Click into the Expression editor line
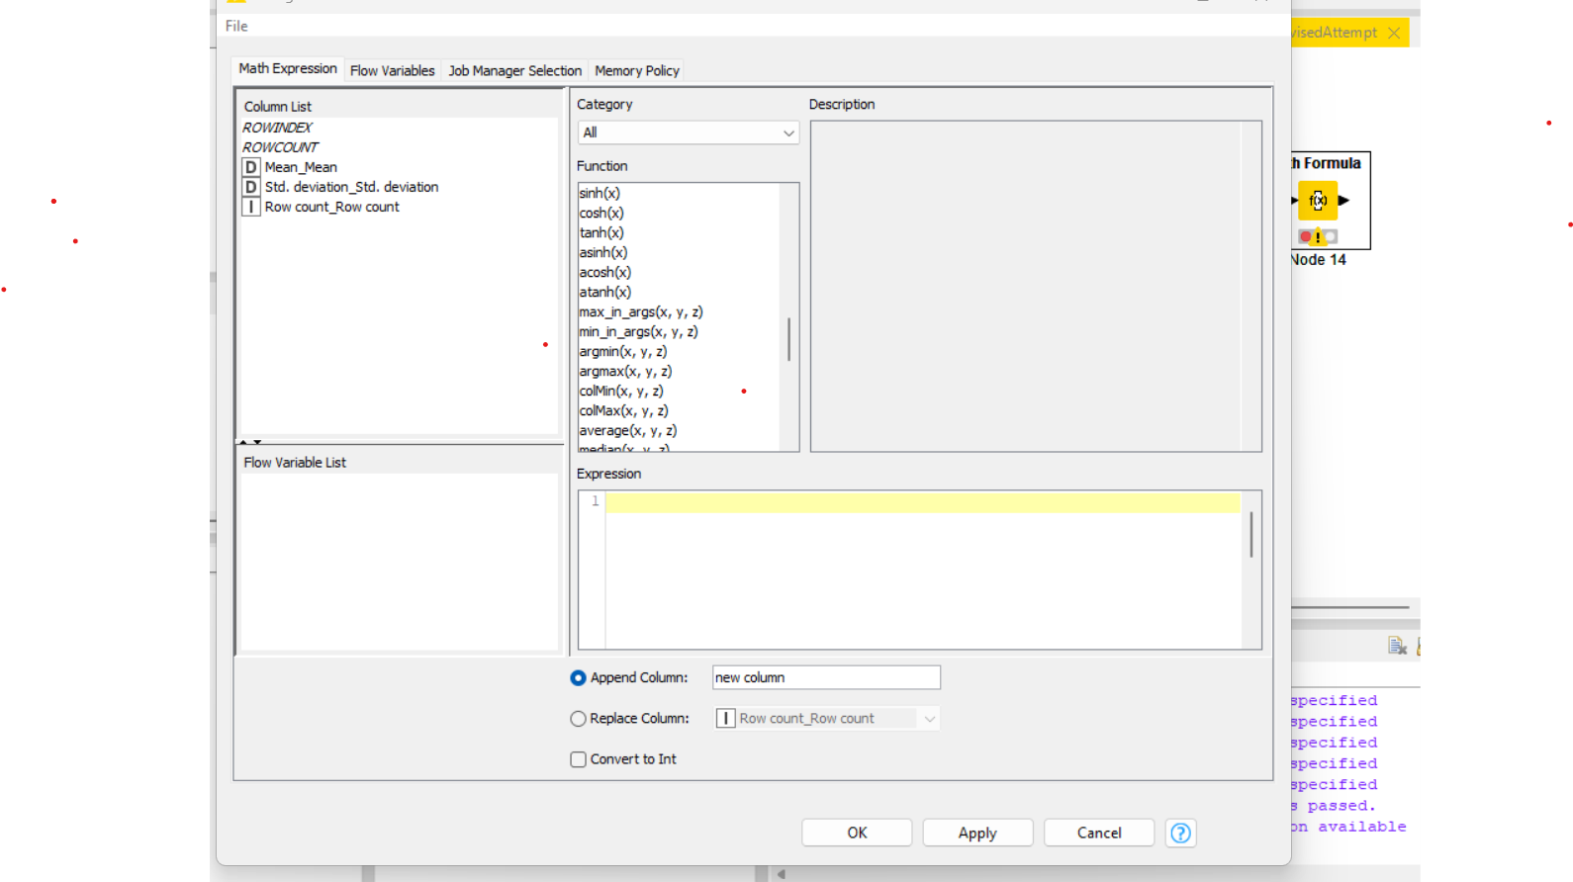Screen dimensions: 1573x882 [x=923, y=502]
